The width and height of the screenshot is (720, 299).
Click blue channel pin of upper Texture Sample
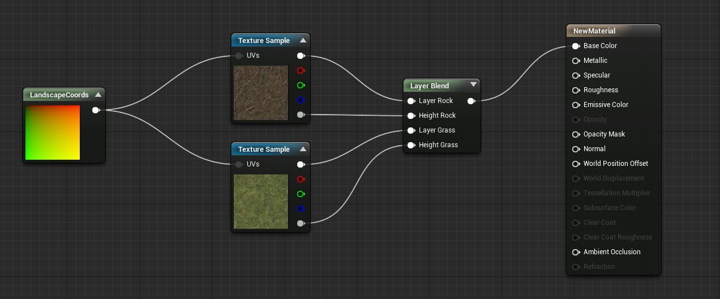coord(301,100)
